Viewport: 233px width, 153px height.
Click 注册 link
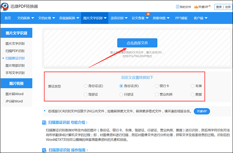(228, 7)
